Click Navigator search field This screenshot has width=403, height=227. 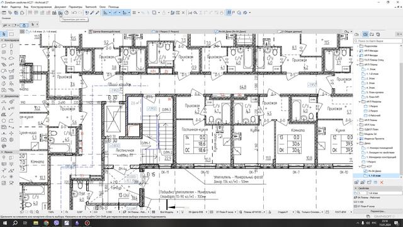[378, 41]
